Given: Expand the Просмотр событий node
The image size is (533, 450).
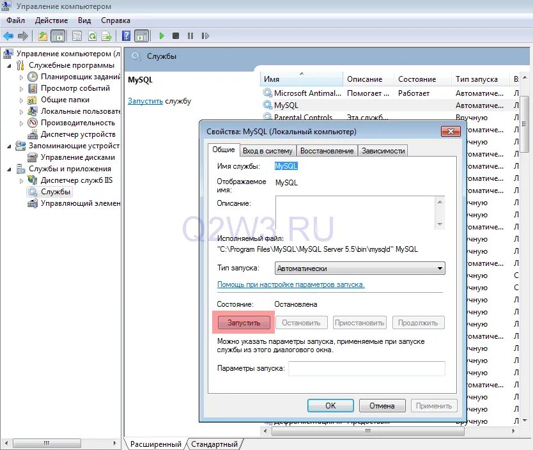Looking at the screenshot, I should [x=21, y=89].
